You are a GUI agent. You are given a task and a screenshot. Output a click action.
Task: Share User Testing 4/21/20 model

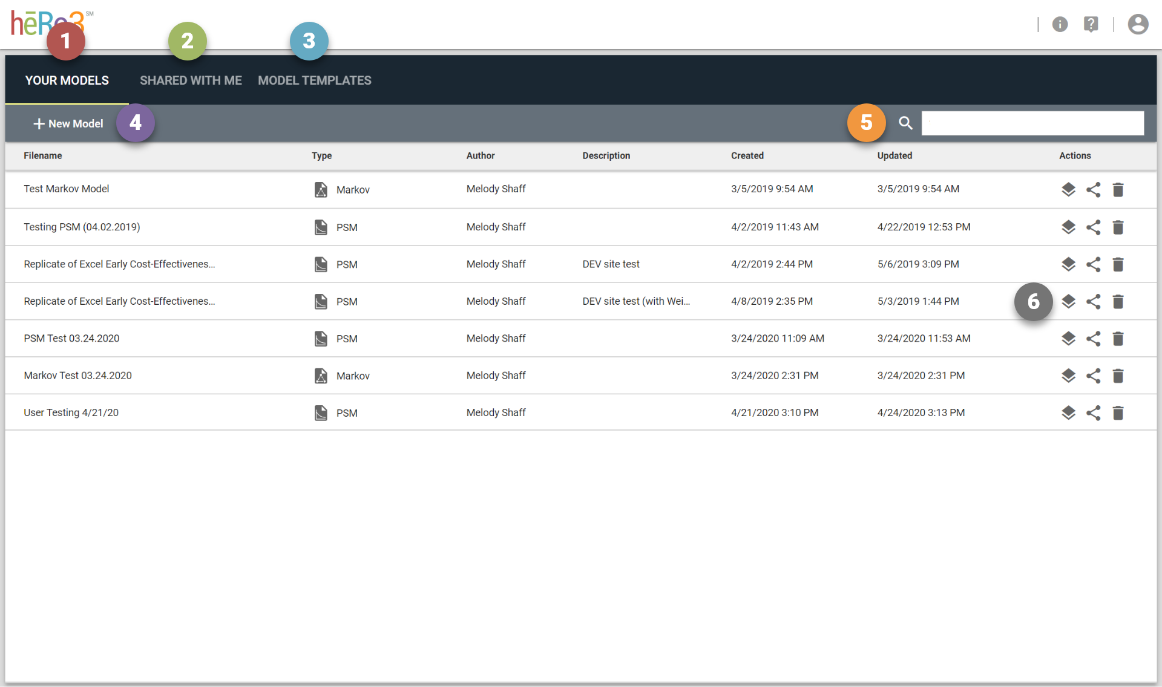(1093, 412)
